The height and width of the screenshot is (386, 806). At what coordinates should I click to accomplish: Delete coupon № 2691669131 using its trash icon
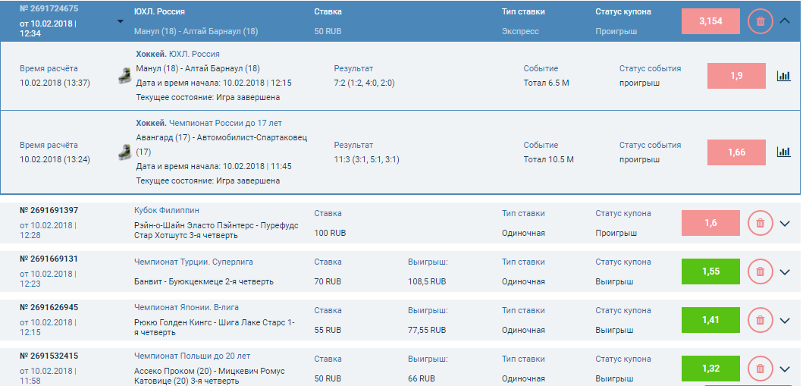coord(761,271)
